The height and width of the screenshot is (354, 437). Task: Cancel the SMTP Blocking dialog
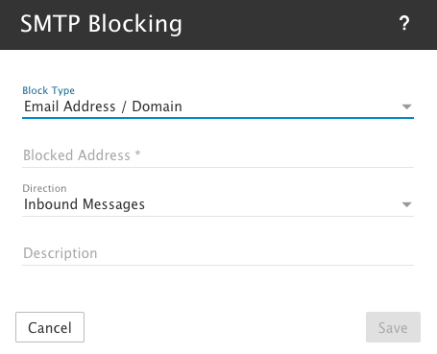click(50, 327)
